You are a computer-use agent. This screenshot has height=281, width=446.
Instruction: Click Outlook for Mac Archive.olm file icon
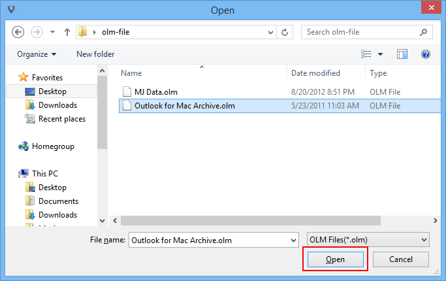127,105
